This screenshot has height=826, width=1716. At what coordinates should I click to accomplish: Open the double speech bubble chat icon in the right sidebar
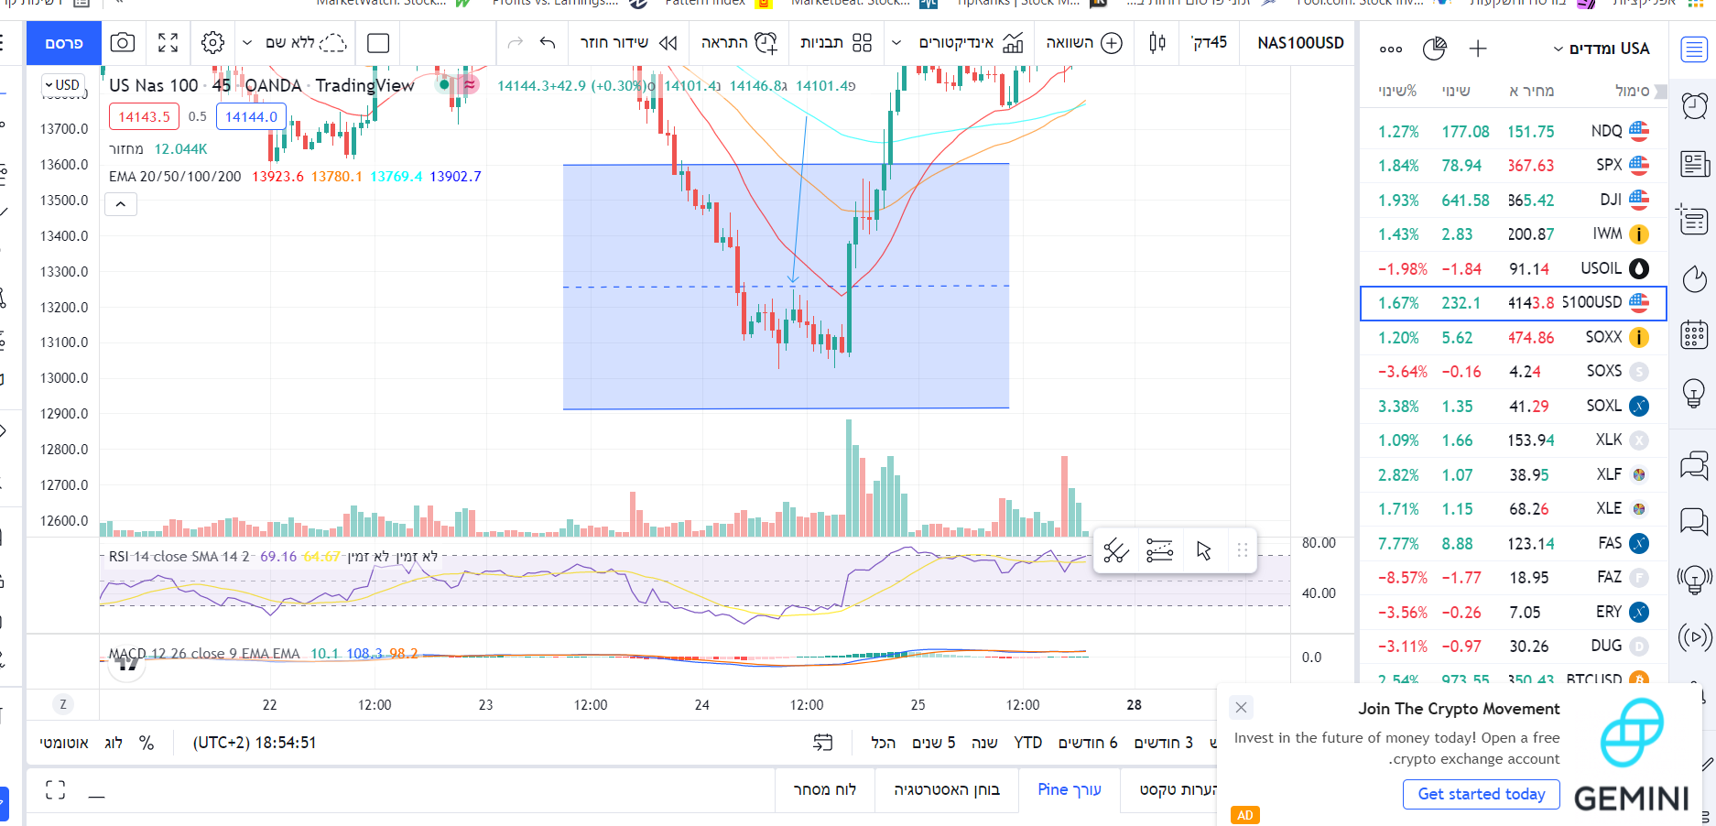(1694, 466)
